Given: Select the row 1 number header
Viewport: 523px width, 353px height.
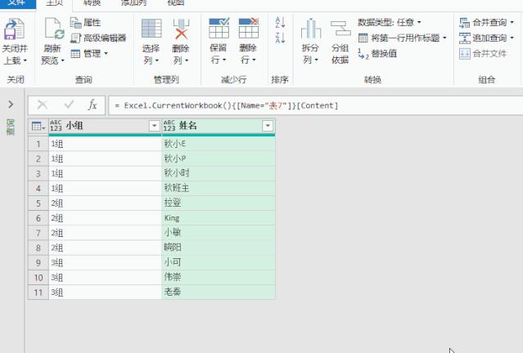Looking at the screenshot, I should 38,144.
